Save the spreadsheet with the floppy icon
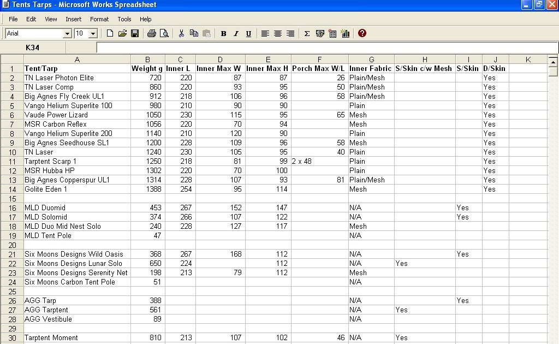Image resolution: width=559 pixels, height=344 pixels. pyautogui.click(x=135, y=33)
